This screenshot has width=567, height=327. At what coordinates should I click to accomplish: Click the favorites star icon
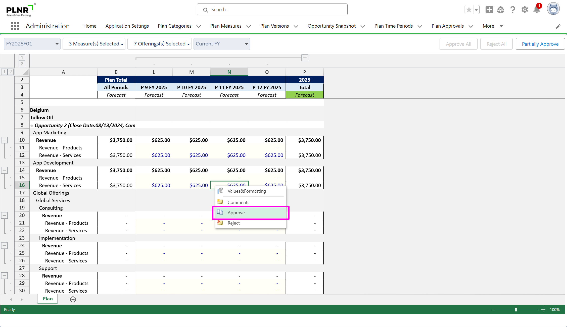pos(469,10)
